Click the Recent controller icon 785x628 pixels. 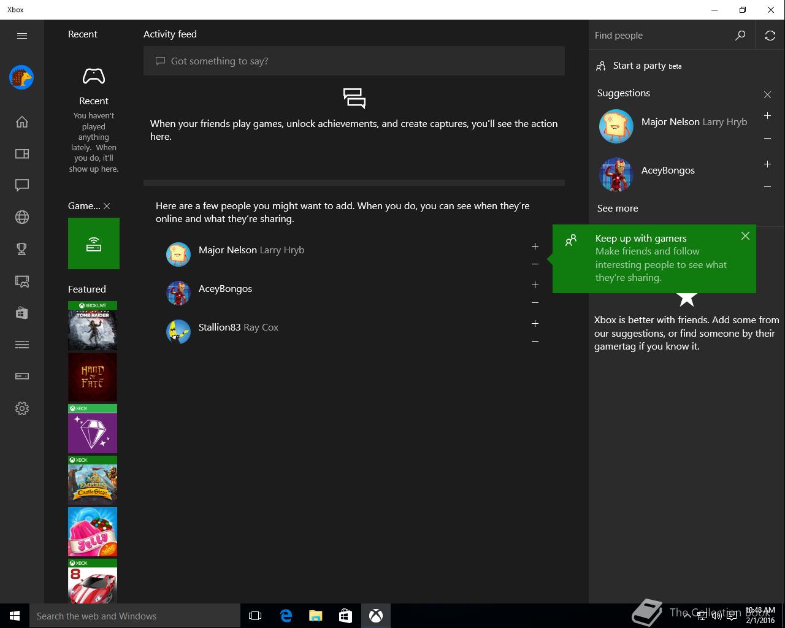(94, 77)
